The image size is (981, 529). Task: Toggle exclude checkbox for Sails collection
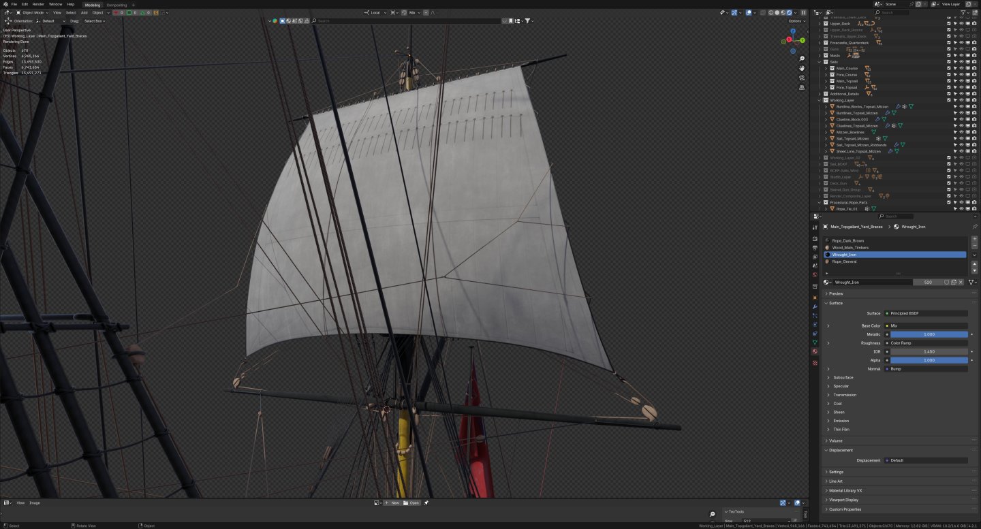coord(948,62)
